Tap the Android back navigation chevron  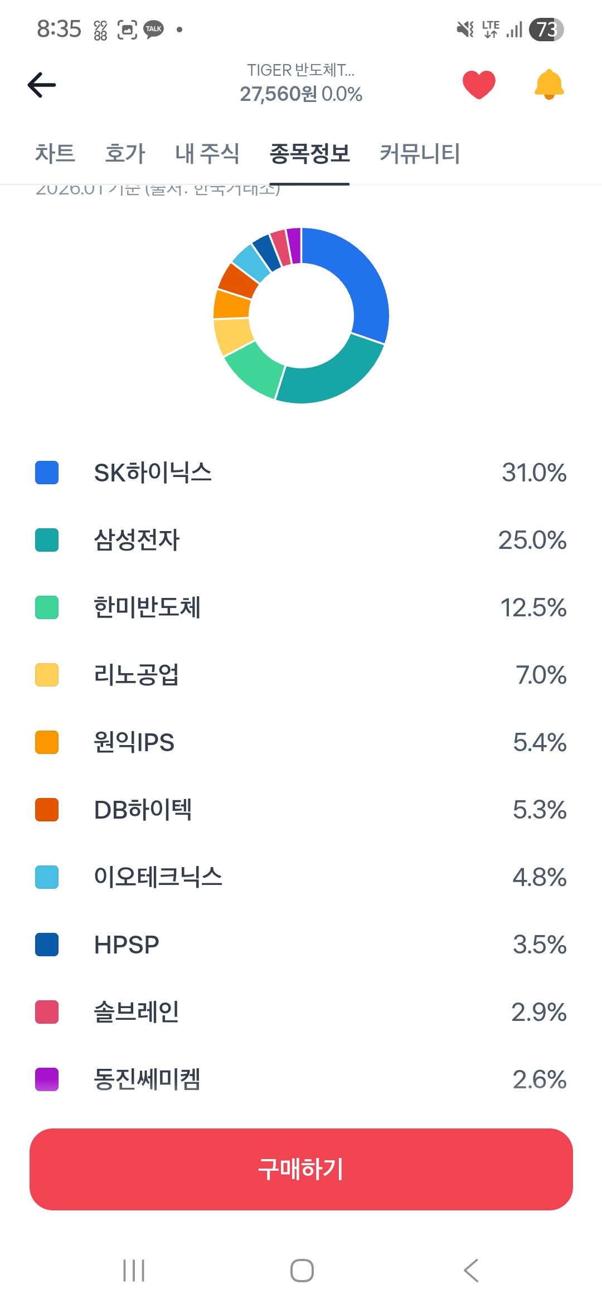point(471,1271)
